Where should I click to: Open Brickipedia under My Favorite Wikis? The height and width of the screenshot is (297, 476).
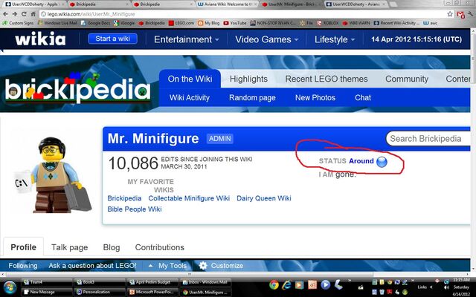[x=124, y=198]
